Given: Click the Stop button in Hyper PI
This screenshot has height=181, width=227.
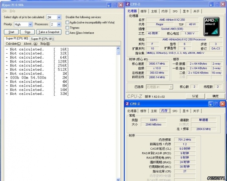Looking at the screenshot, I should [27, 32].
